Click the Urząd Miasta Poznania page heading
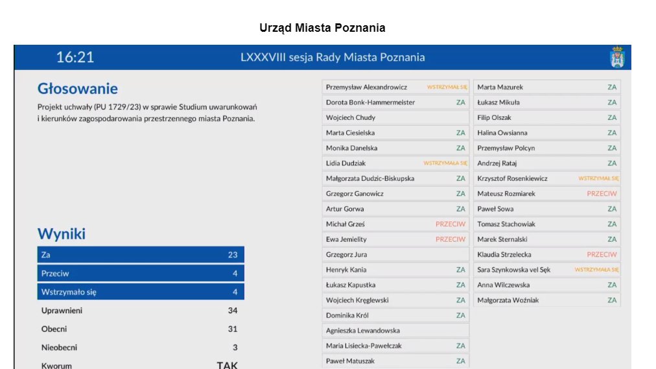656x369 pixels. pos(322,28)
